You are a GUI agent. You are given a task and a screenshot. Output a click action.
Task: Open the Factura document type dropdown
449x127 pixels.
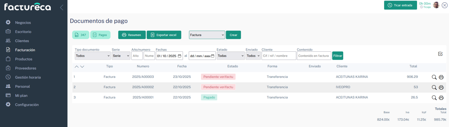coord(207,35)
